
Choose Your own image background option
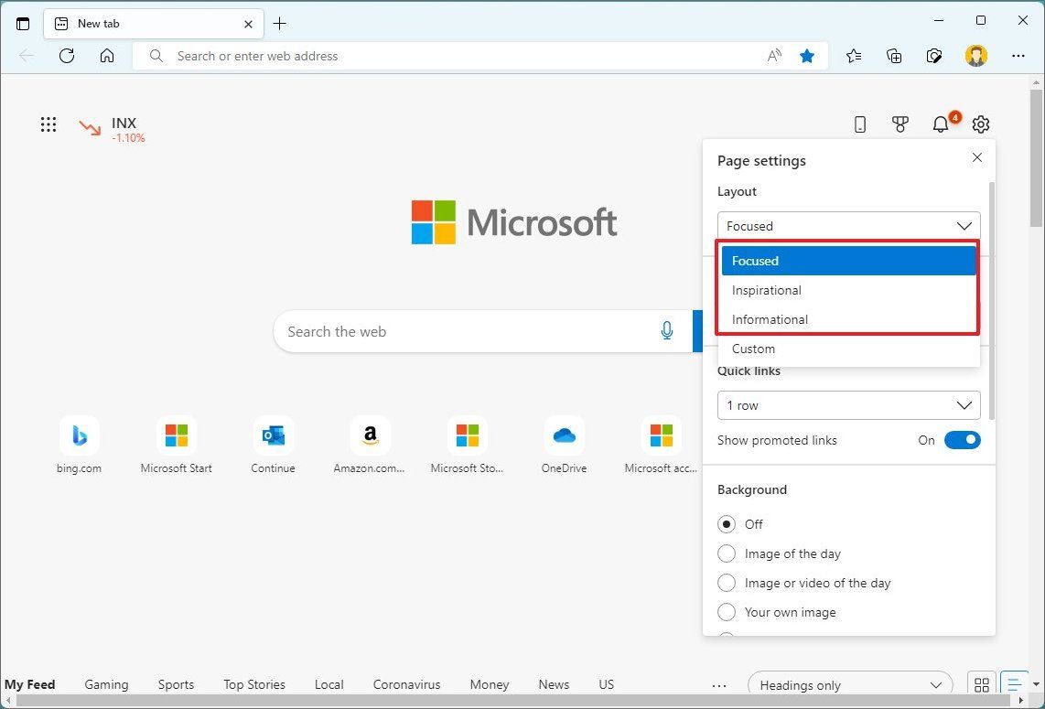click(x=727, y=612)
